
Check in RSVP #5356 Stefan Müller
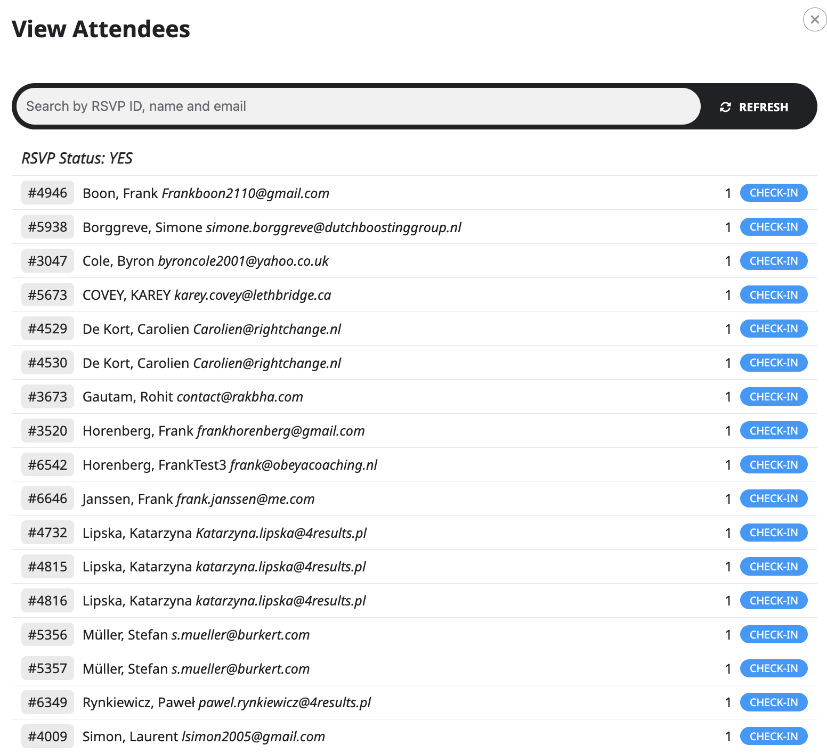(774, 635)
